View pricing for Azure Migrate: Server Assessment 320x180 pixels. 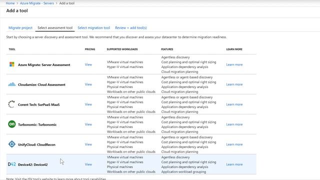point(88,64)
